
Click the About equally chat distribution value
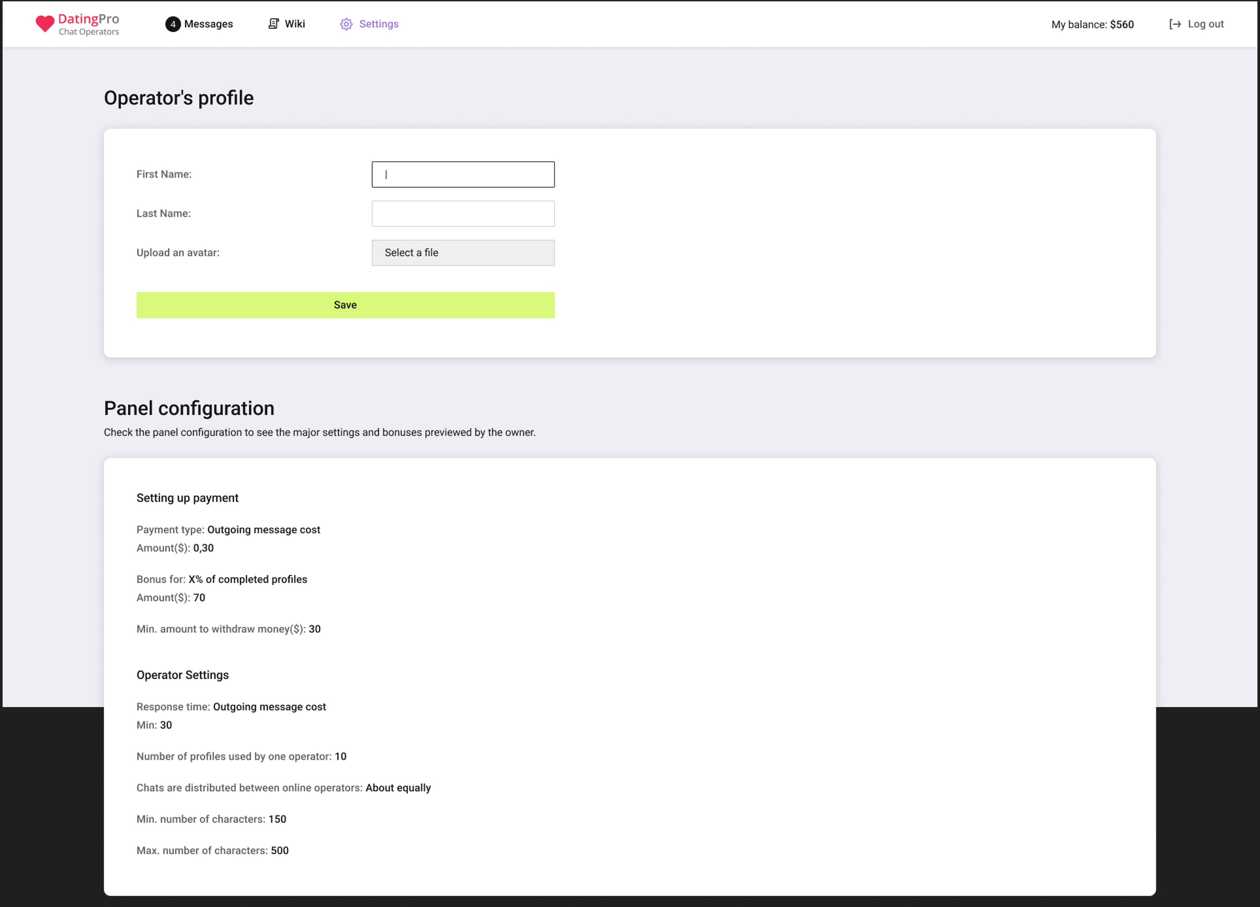[x=398, y=788]
